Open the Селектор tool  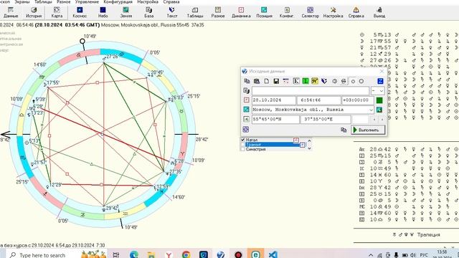310,13
